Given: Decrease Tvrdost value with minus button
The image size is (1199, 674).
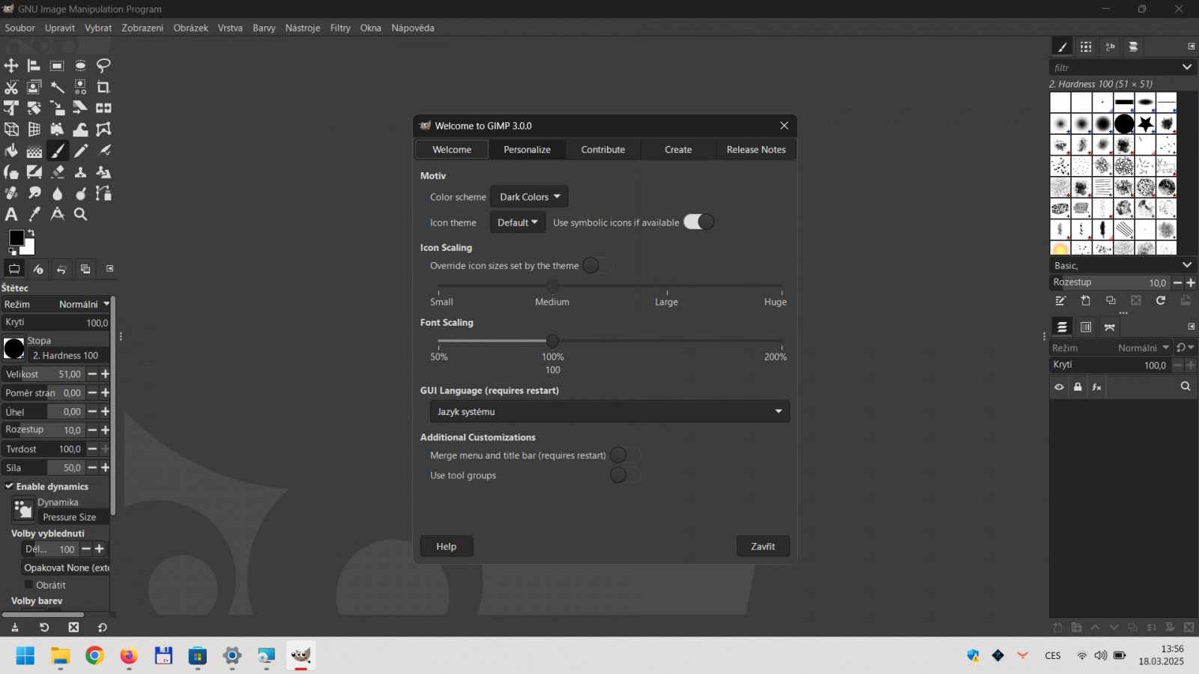Looking at the screenshot, I should [x=92, y=449].
